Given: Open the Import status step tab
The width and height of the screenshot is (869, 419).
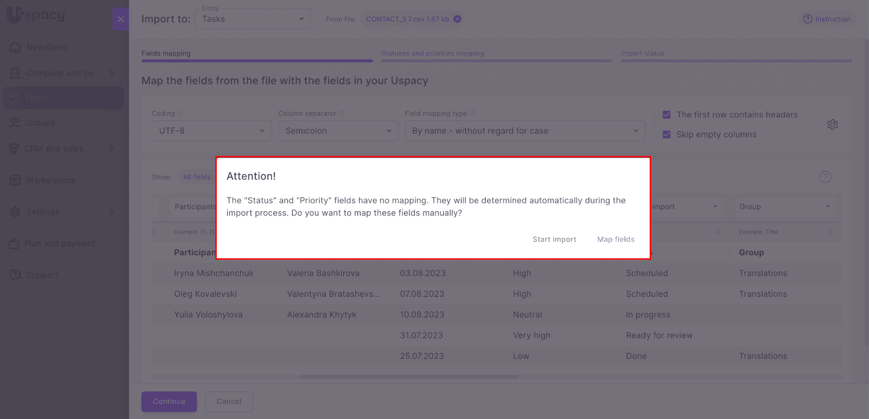Looking at the screenshot, I should click(643, 54).
